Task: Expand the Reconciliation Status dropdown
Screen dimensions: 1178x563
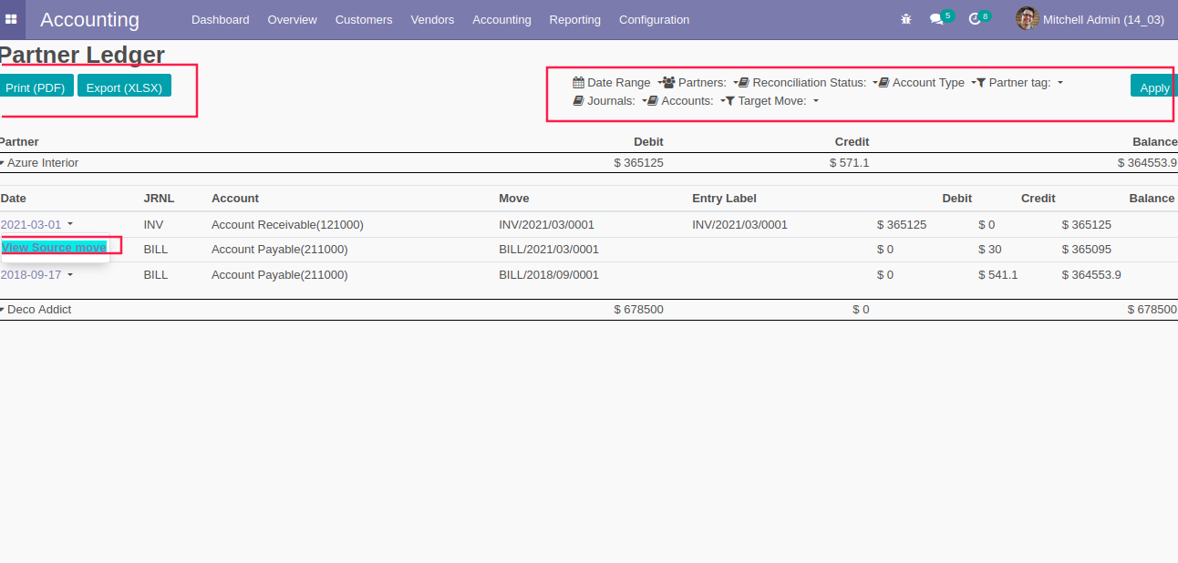Action: click(x=809, y=83)
